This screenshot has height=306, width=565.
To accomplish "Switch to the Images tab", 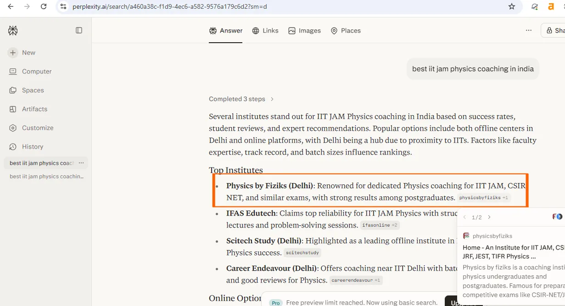I will coord(304,31).
